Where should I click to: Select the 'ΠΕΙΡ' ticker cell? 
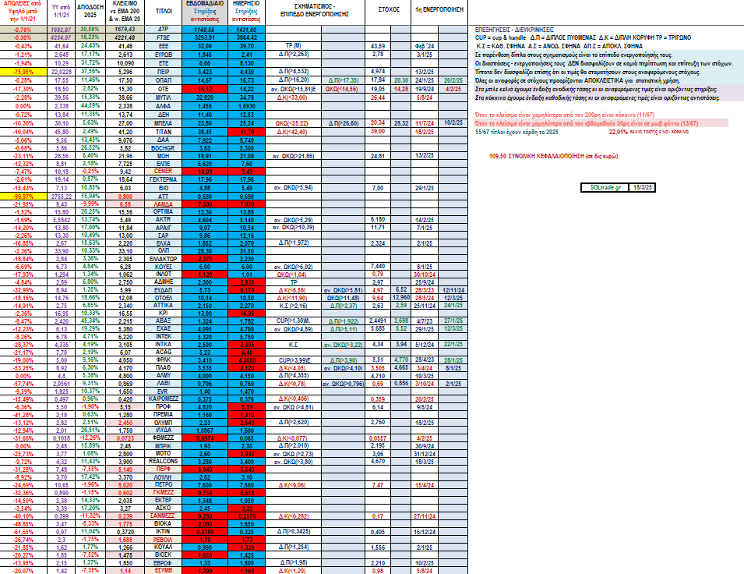(x=164, y=72)
